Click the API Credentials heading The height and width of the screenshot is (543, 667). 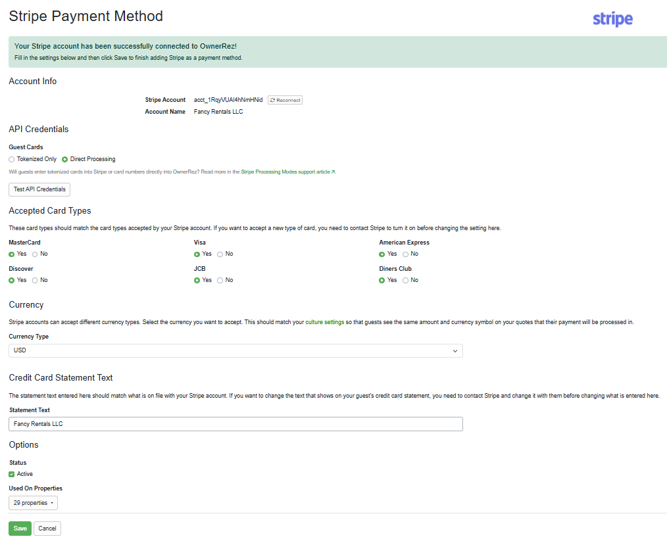[x=38, y=130]
